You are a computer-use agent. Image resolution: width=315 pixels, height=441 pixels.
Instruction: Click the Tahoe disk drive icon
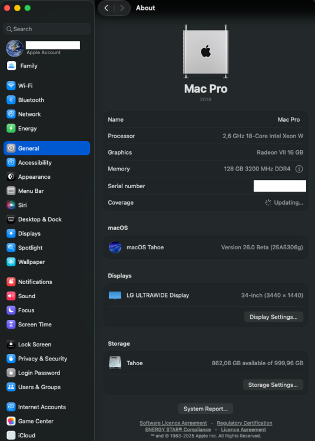(x=115, y=363)
